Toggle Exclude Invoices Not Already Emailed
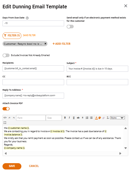 coord(6,55)
